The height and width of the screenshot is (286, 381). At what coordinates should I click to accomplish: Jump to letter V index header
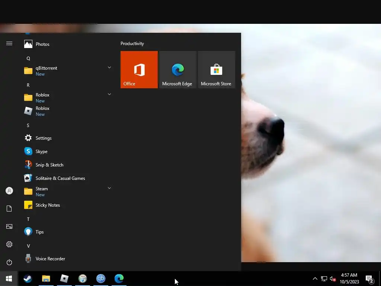point(28,246)
